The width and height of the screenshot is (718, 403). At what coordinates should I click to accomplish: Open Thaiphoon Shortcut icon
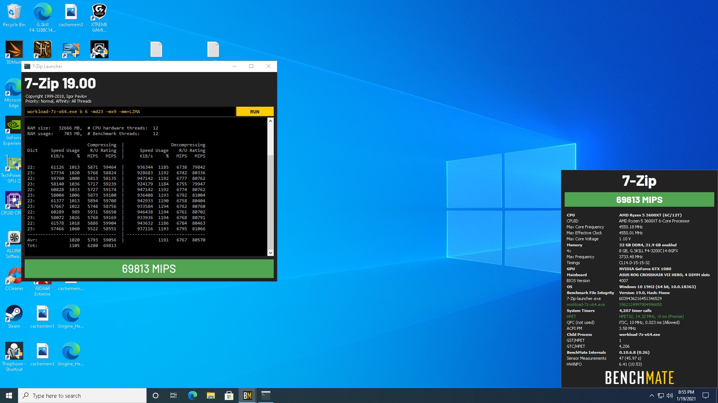pos(14,356)
